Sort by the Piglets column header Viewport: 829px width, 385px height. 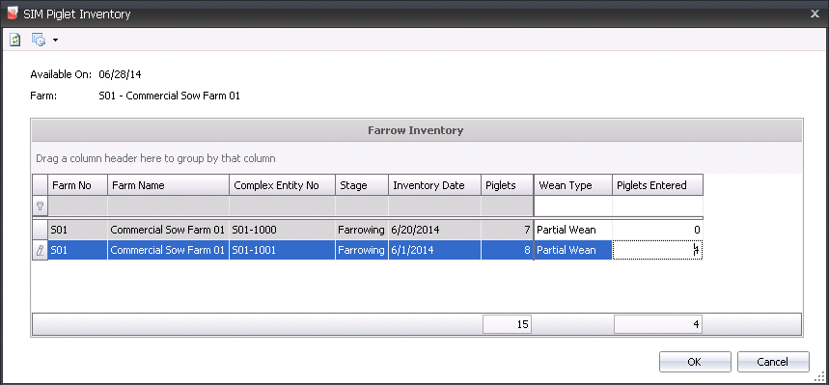point(507,185)
